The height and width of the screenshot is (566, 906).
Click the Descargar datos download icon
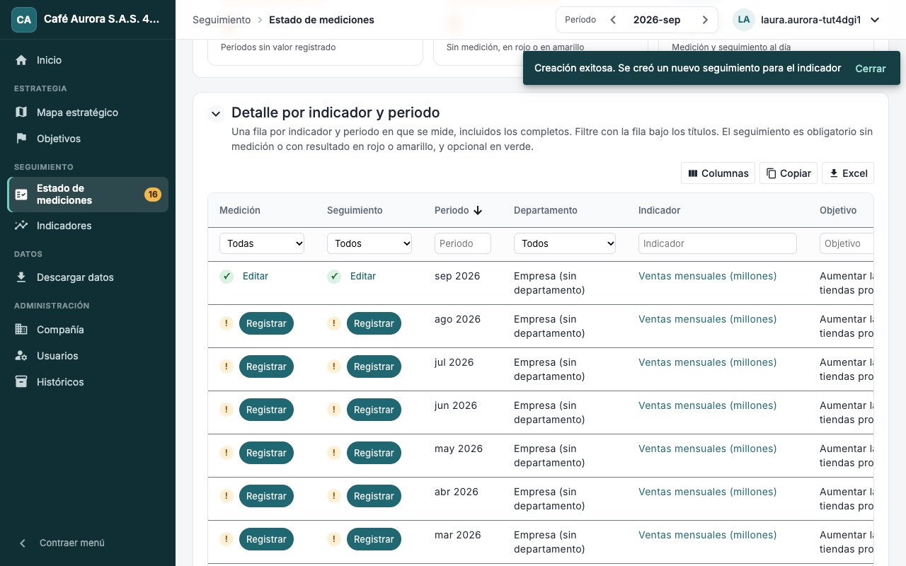point(21,277)
